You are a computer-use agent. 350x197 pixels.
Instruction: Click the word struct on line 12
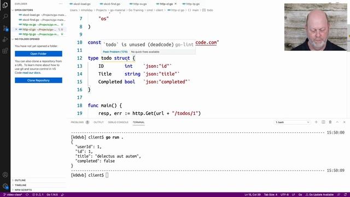tap(122, 58)
